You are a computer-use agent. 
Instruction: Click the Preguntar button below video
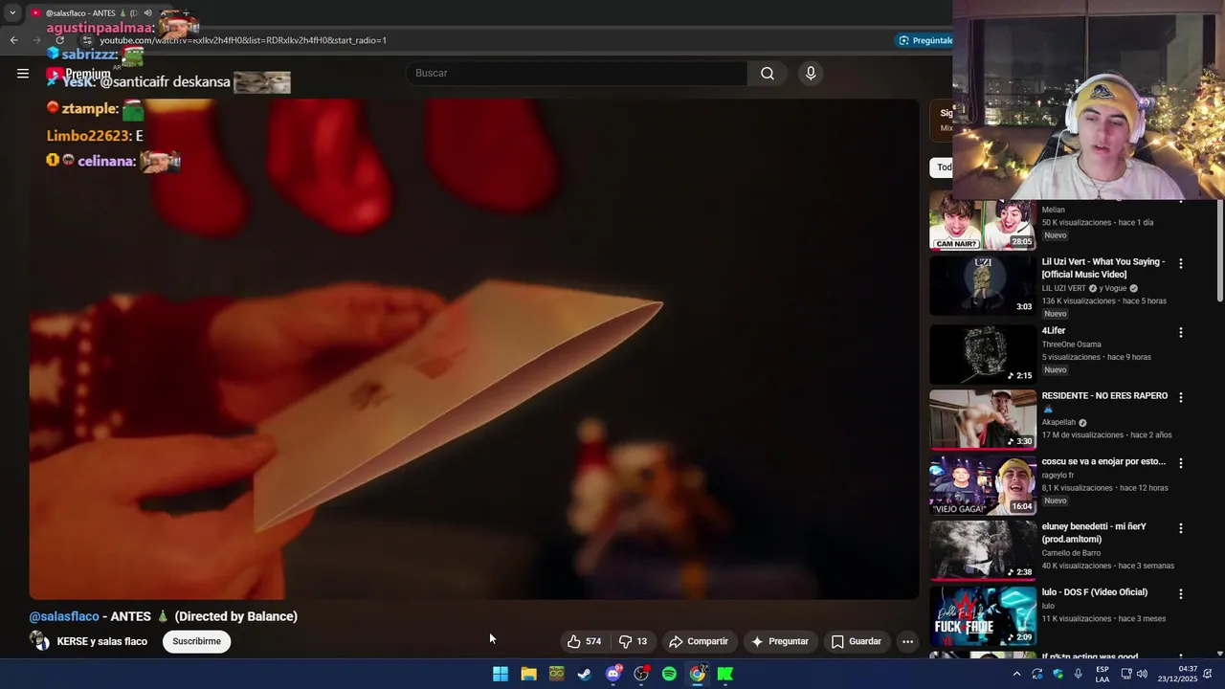(x=780, y=641)
